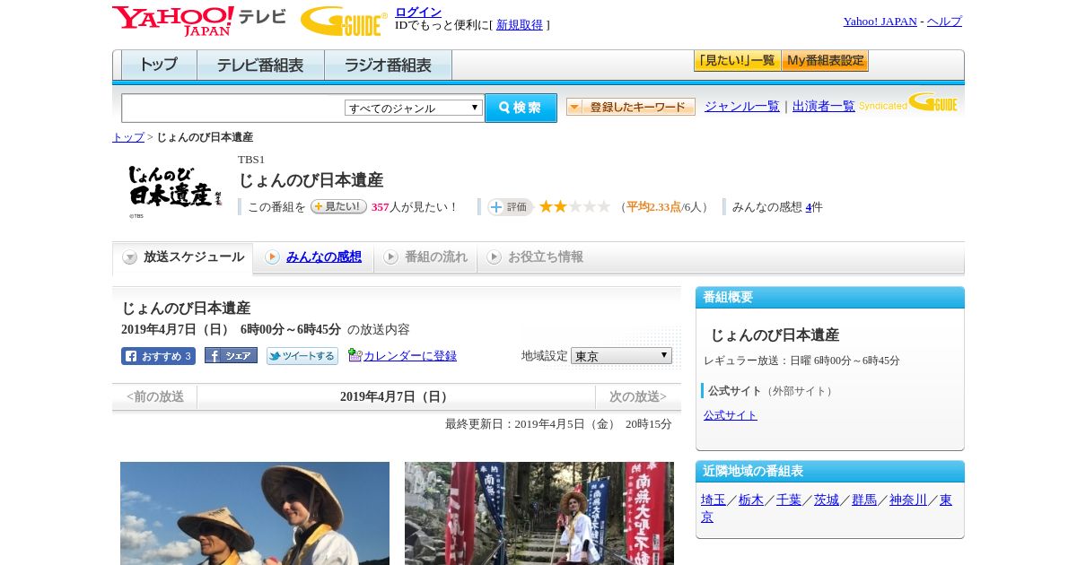Go to <前の放送 previous broadcast
Image resolution: width=1077 pixels, height=565 pixels.
click(155, 397)
